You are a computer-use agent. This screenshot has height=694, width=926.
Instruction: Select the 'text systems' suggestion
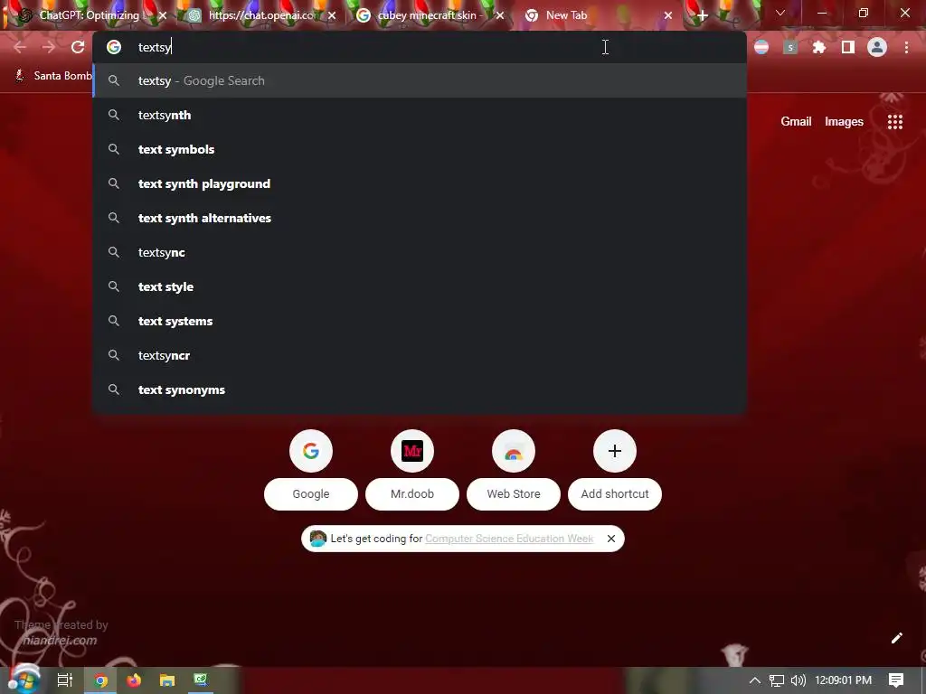click(420, 321)
